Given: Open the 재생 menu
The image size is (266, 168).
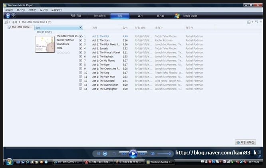Looking at the screenshot, I should point(32,10).
